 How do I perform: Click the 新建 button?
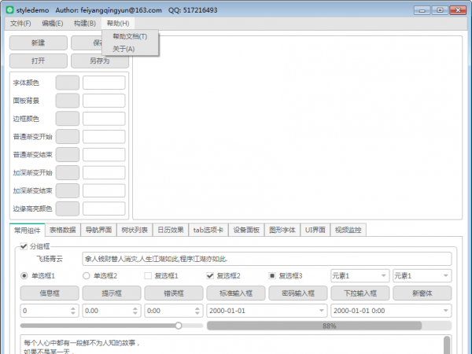38,42
